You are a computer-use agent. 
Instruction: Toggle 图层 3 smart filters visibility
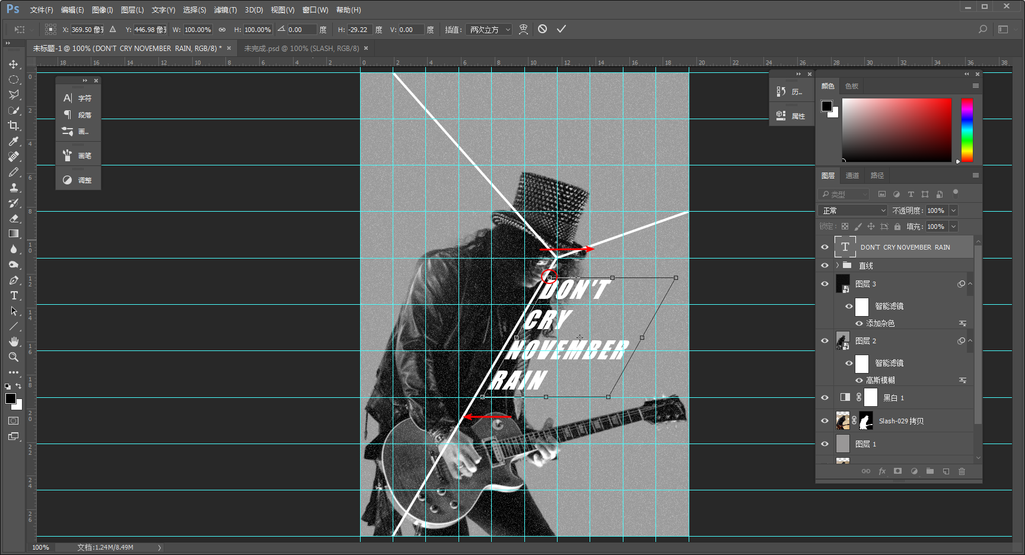pyautogui.click(x=849, y=307)
